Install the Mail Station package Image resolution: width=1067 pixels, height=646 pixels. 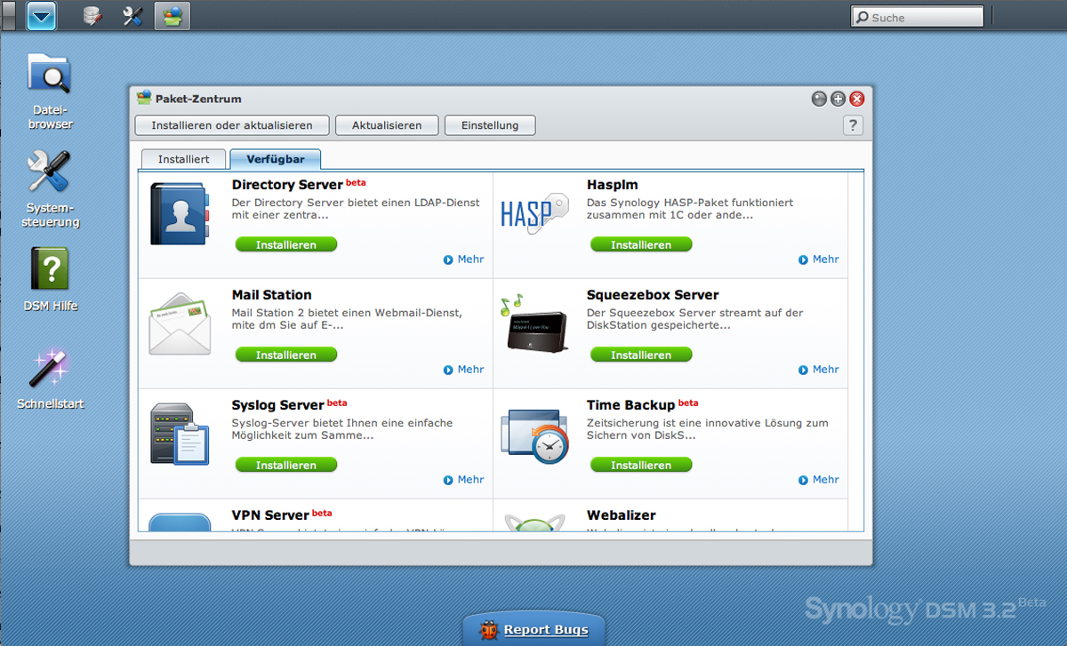[286, 355]
